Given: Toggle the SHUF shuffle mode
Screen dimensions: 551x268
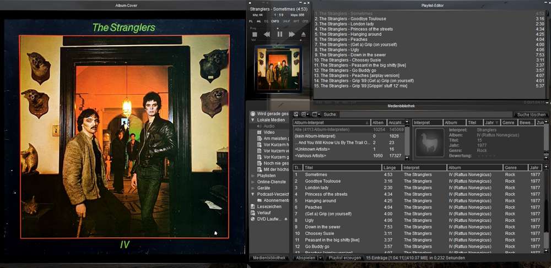Looking at the screenshot, I should click(x=287, y=21).
